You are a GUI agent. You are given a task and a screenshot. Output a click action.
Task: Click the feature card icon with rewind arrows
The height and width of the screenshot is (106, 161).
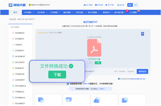click(69, 100)
